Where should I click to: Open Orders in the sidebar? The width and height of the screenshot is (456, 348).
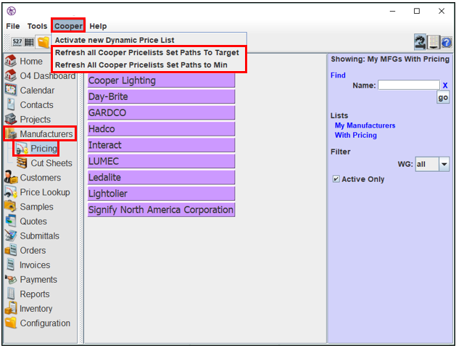[x=25, y=250]
